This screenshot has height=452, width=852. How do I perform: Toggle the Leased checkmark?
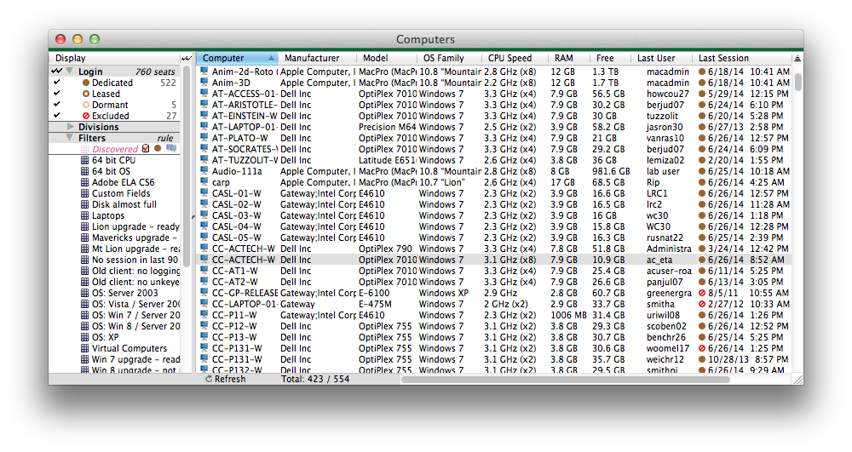point(57,94)
